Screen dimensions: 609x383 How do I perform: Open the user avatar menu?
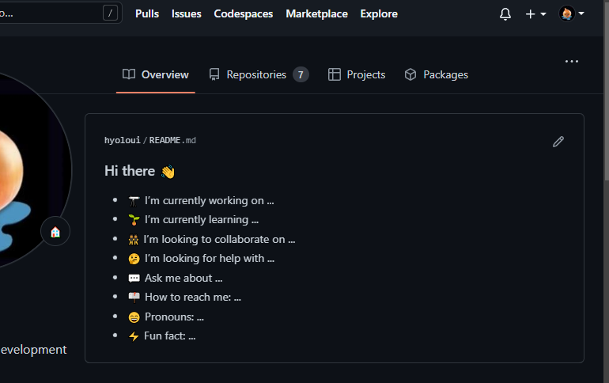(x=571, y=13)
